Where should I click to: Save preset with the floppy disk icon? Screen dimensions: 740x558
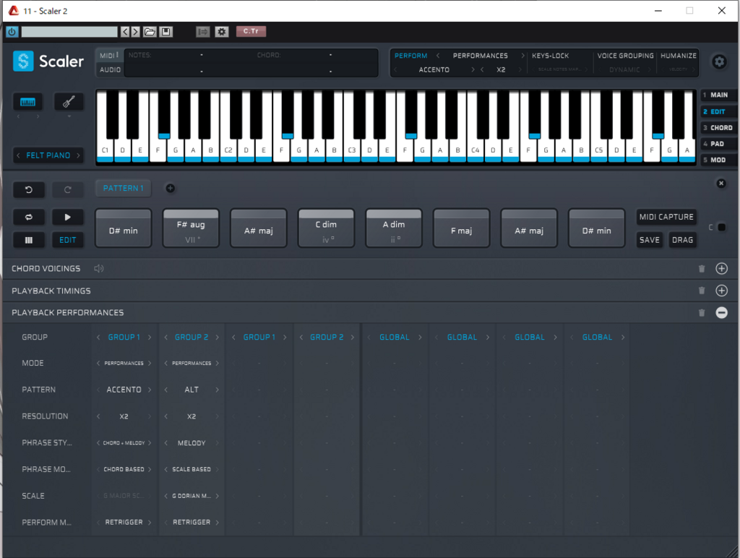coord(165,32)
